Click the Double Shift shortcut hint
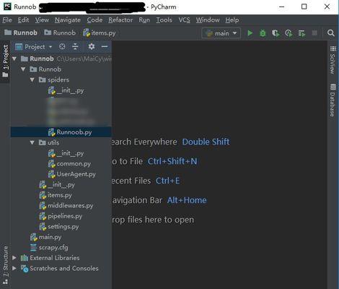Image resolution: width=339 pixels, height=289 pixels. click(x=206, y=142)
